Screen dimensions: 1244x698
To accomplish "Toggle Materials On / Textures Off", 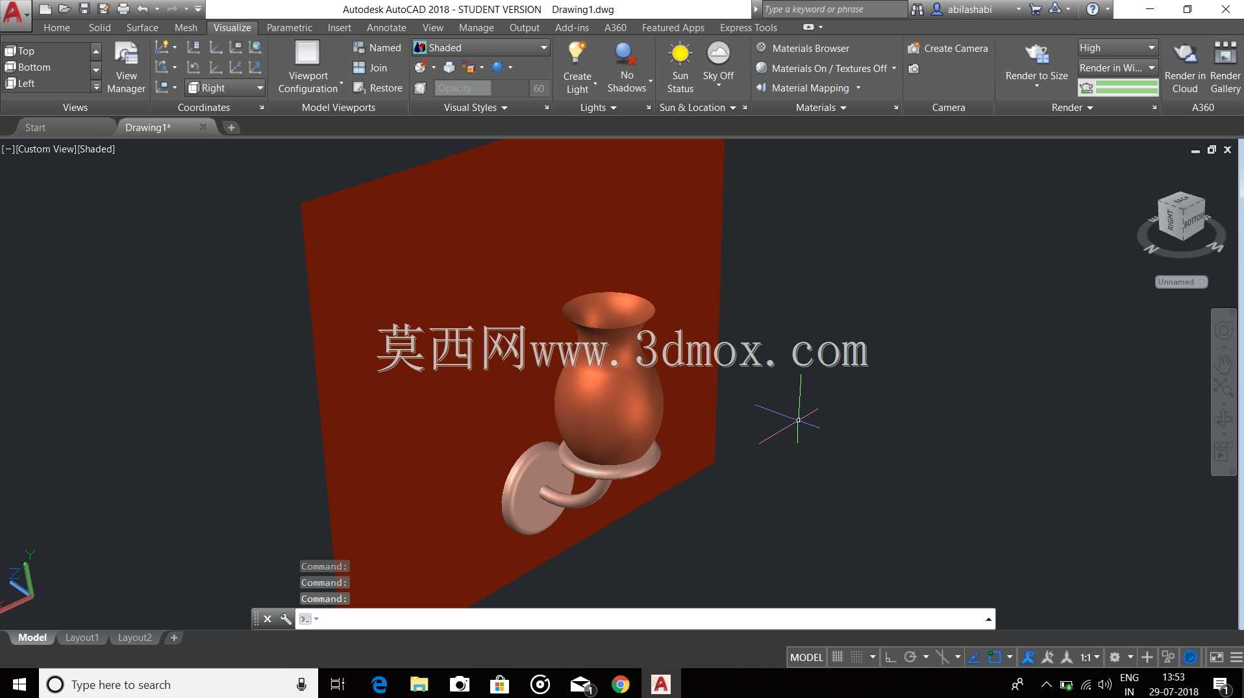I will 826,68.
